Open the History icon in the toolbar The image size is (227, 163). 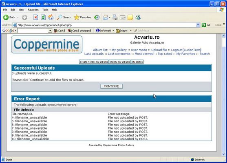(97, 18)
